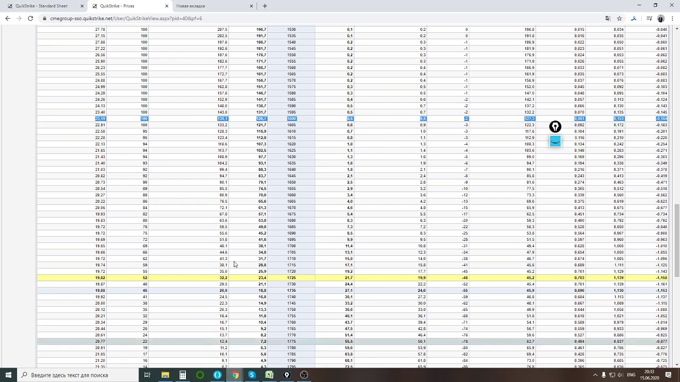Click the browser forward arrow

(19, 18)
